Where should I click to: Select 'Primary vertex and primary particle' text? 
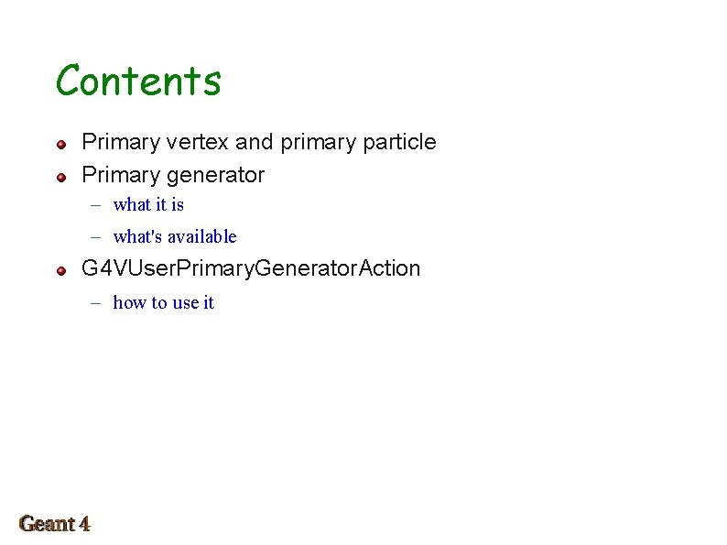pyautogui.click(x=259, y=142)
